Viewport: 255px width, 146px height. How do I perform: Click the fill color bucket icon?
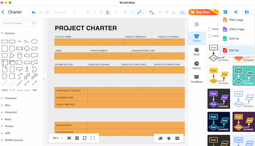tap(125, 12)
